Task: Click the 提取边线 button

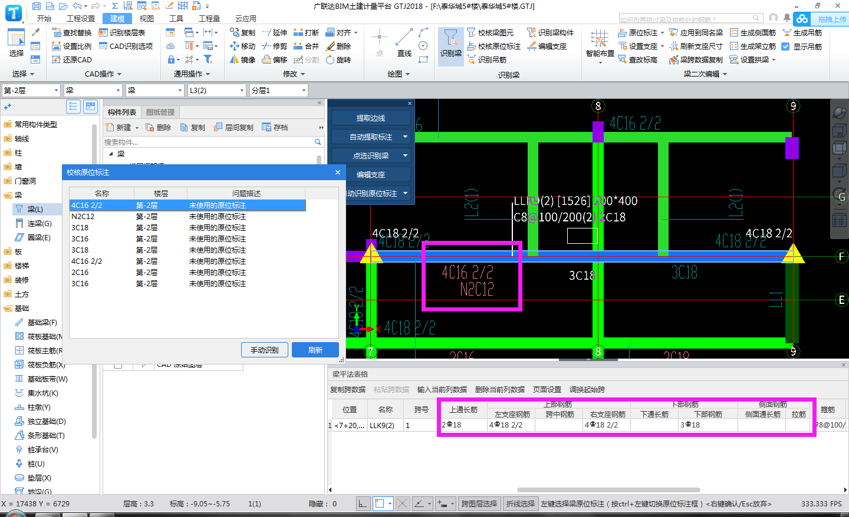Action: (x=371, y=118)
